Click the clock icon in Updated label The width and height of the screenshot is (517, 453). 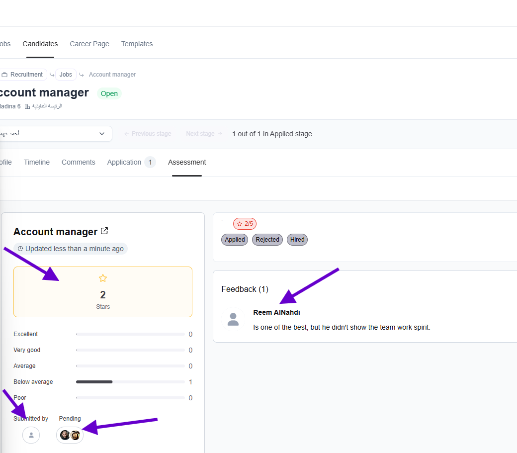tap(20, 249)
